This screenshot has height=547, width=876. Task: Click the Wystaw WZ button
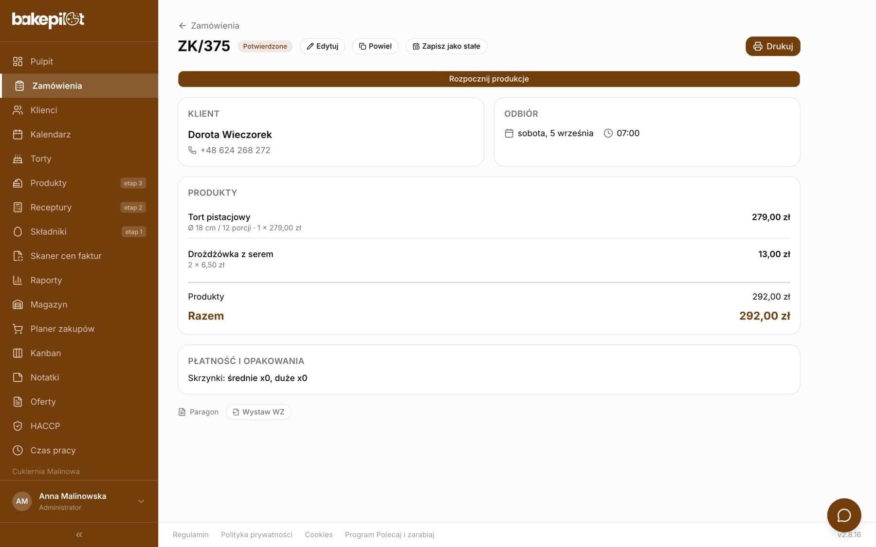pos(258,412)
